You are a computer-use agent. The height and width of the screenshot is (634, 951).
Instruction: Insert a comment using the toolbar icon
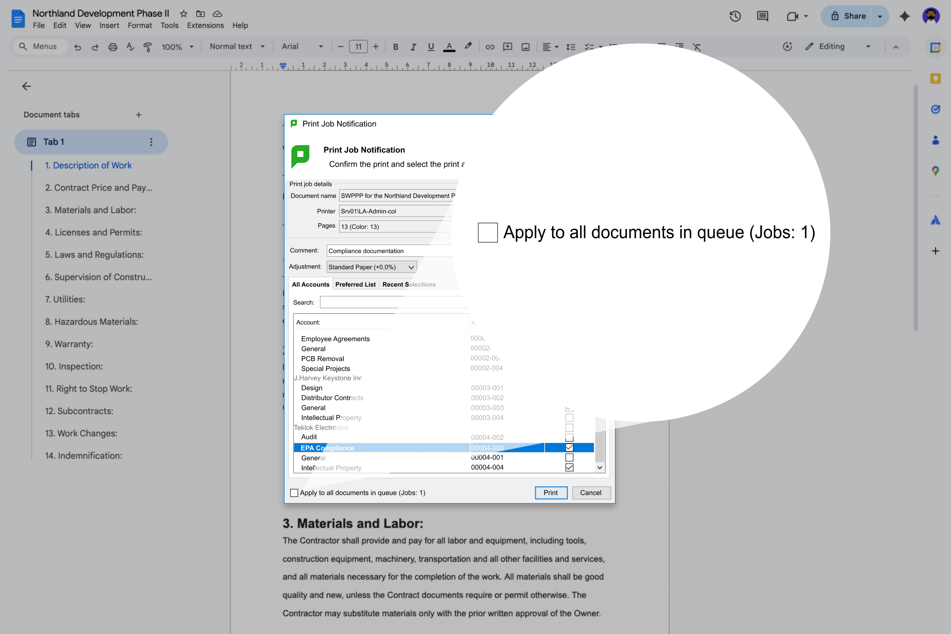[507, 47]
